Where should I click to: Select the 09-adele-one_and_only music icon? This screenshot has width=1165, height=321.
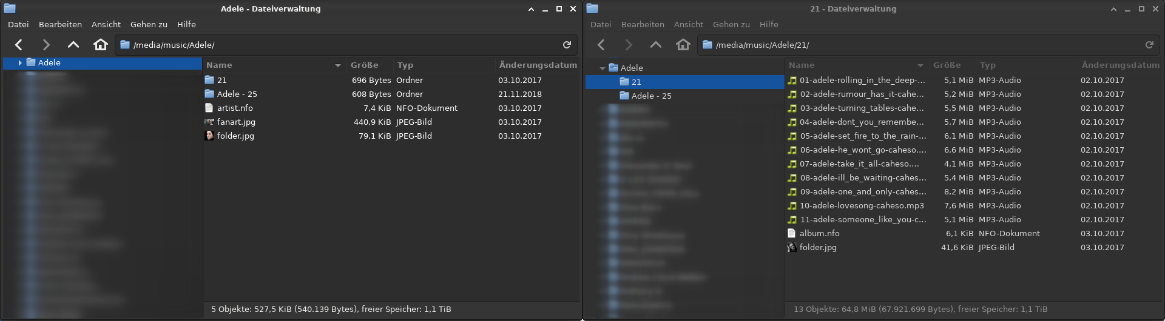pos(792,191)
